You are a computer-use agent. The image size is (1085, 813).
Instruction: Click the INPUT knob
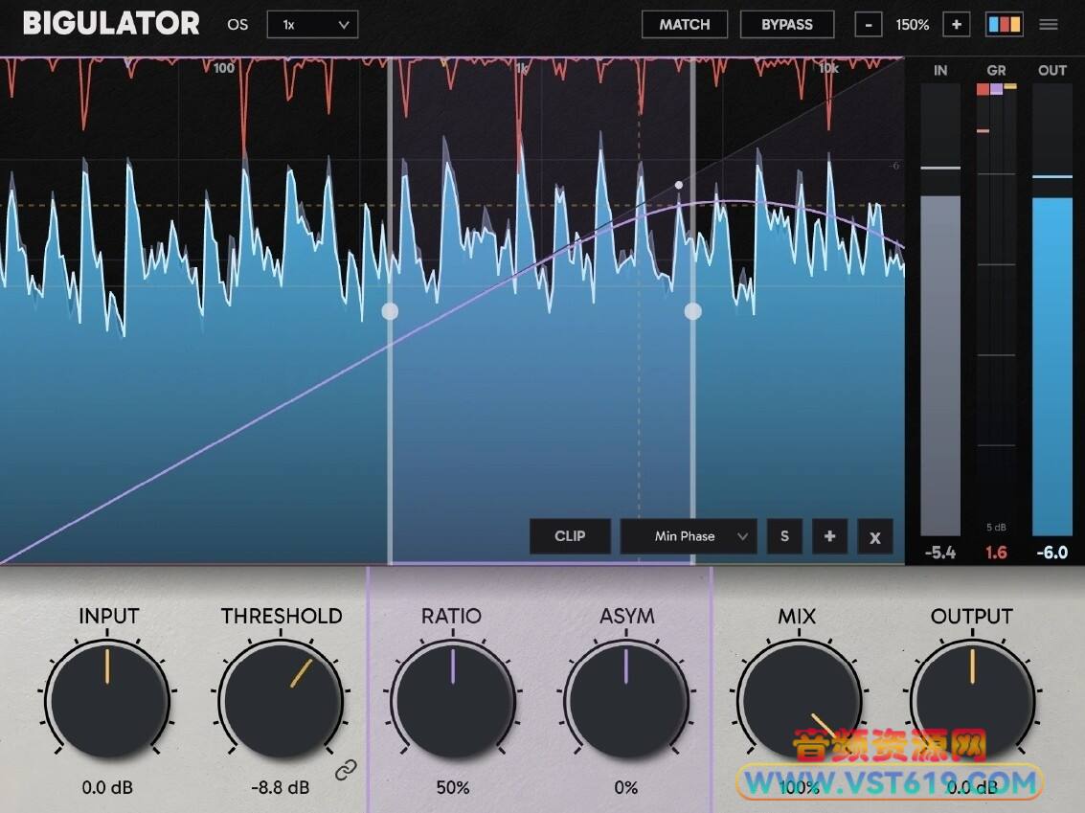coord(107,699)
